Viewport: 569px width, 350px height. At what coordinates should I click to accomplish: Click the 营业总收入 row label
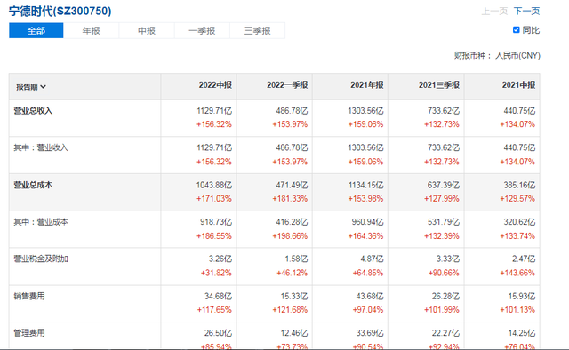click(x=33, y=111)
